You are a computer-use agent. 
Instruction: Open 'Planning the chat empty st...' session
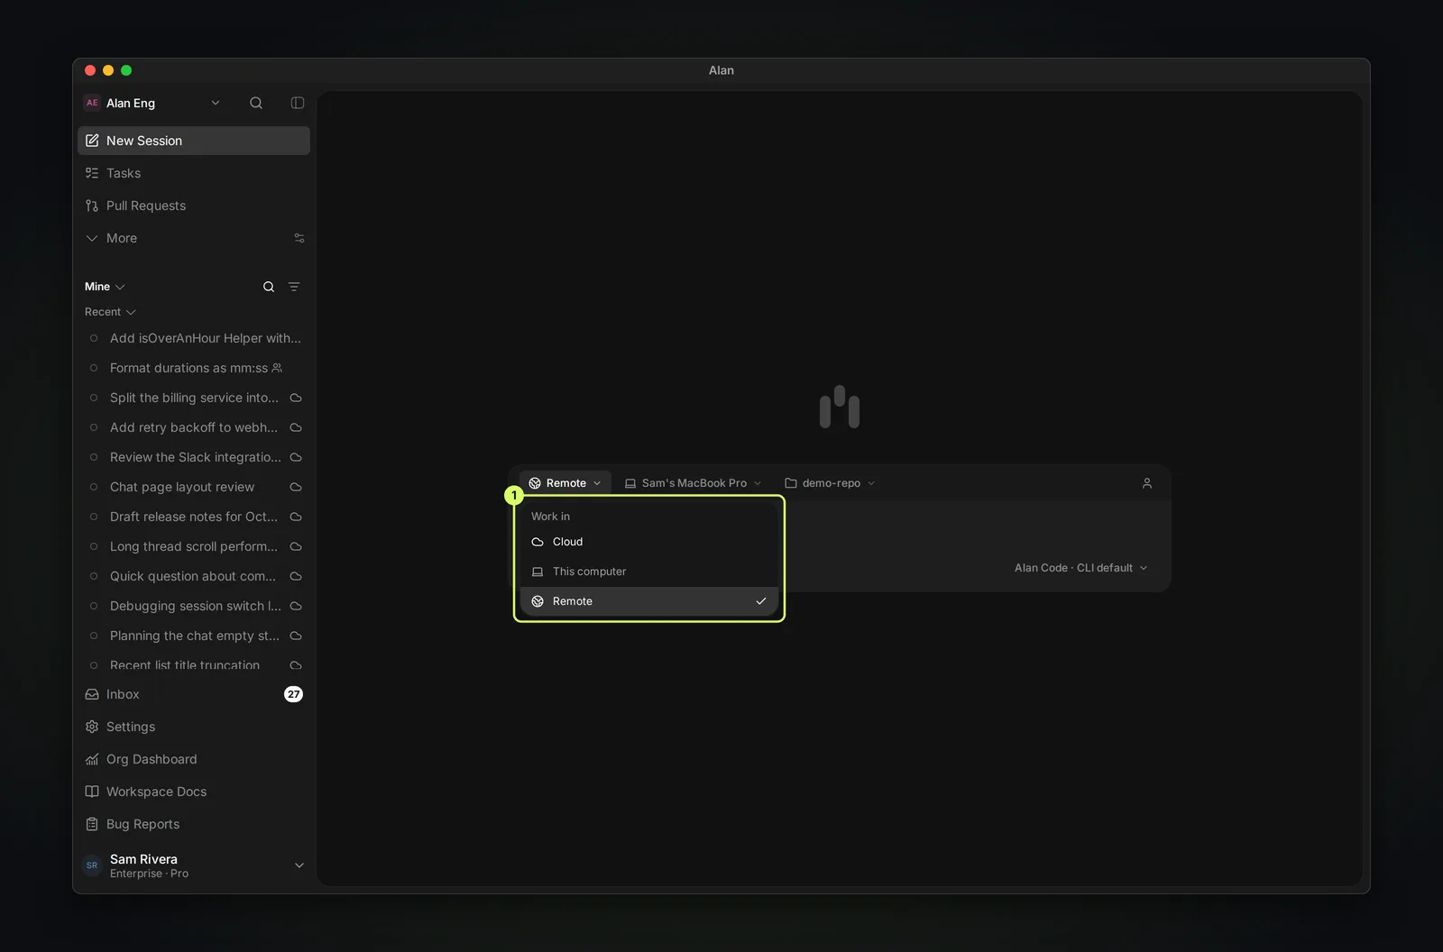tap(194, 636)
